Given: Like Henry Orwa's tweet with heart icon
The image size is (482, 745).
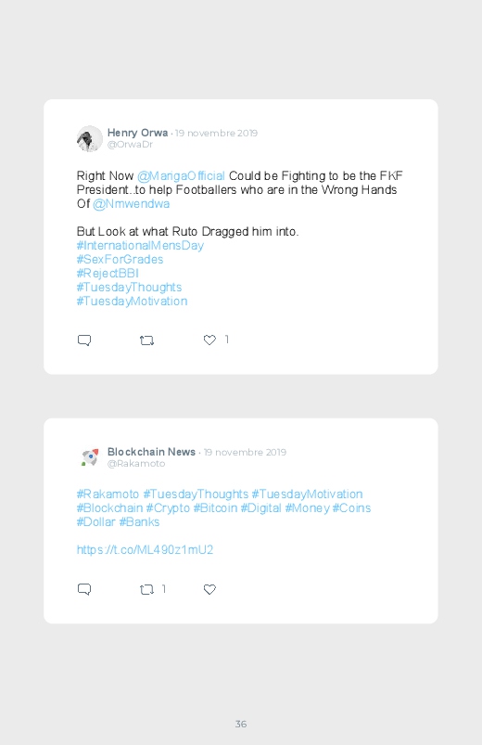Looking at the screenshot, I should coord(209,340).
